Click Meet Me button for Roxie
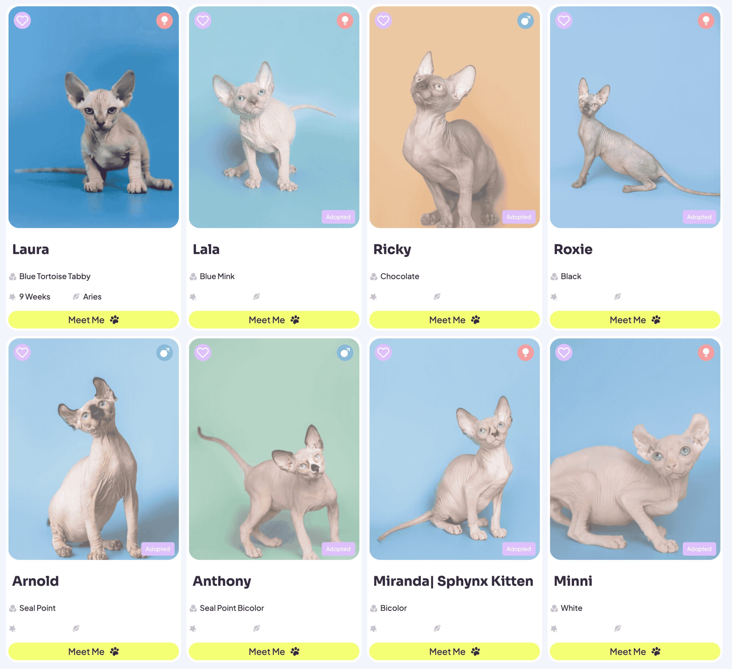The image size is (732, 669). (x=635, y=320)
